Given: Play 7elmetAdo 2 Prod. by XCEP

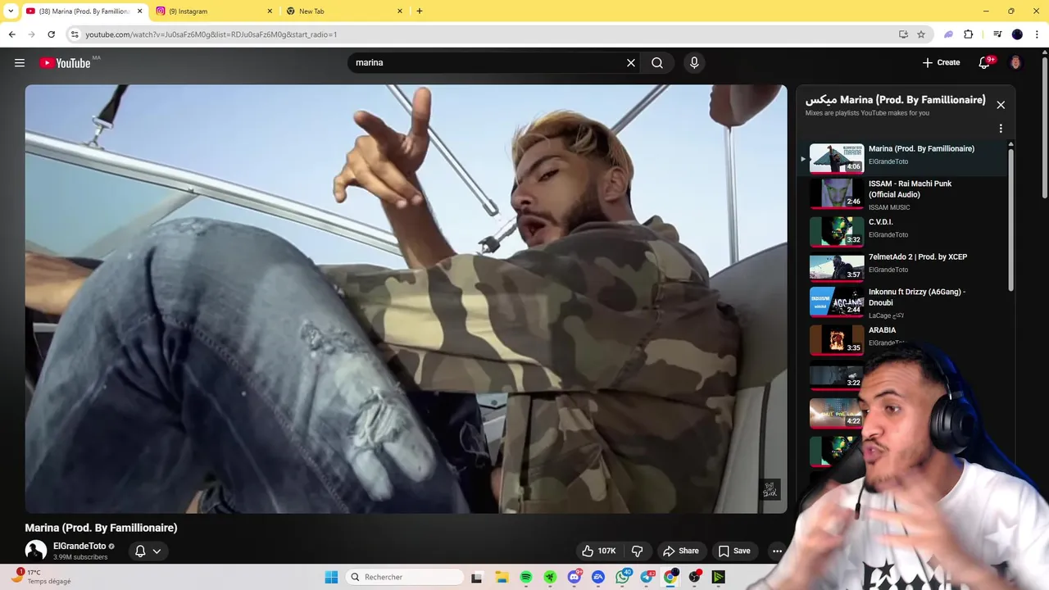Looking at the screenshot, I should [906, 265].
